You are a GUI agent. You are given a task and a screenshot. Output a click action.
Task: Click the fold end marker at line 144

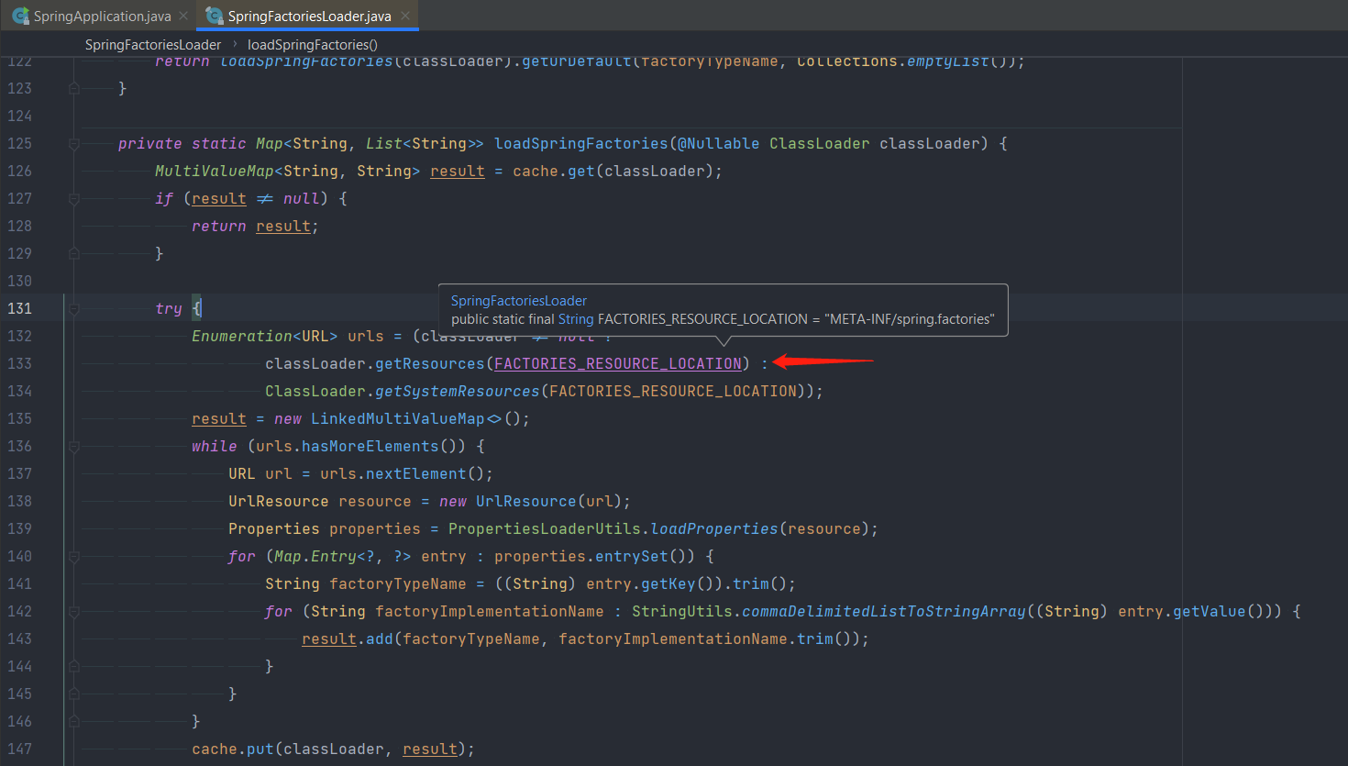tap(74, 666)
